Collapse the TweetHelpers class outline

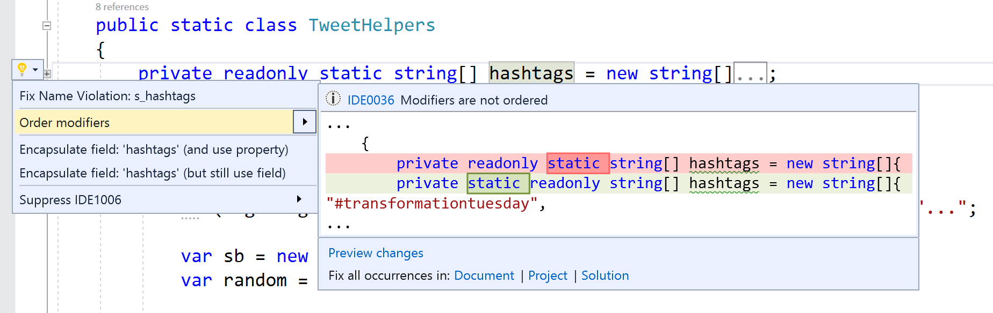[47, 26]
